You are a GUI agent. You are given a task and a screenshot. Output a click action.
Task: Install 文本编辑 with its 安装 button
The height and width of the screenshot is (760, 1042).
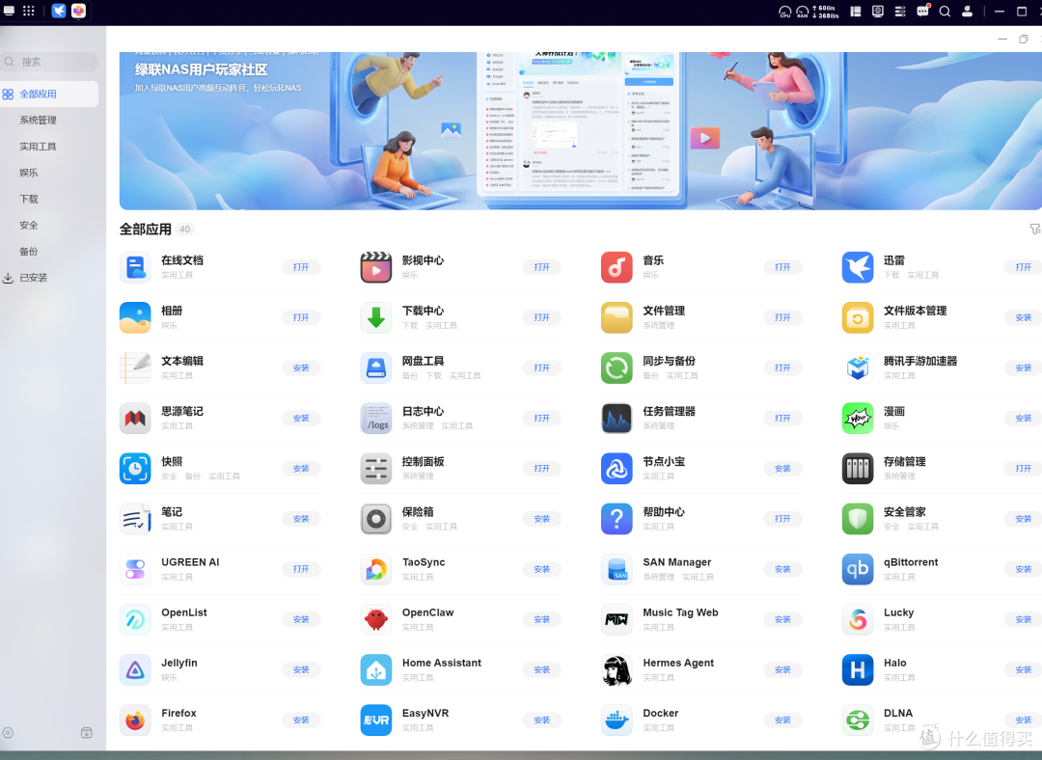(x=301, y=368)
